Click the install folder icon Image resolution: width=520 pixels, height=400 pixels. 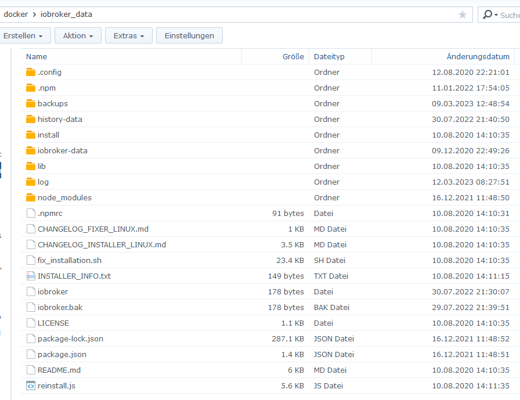31,135
